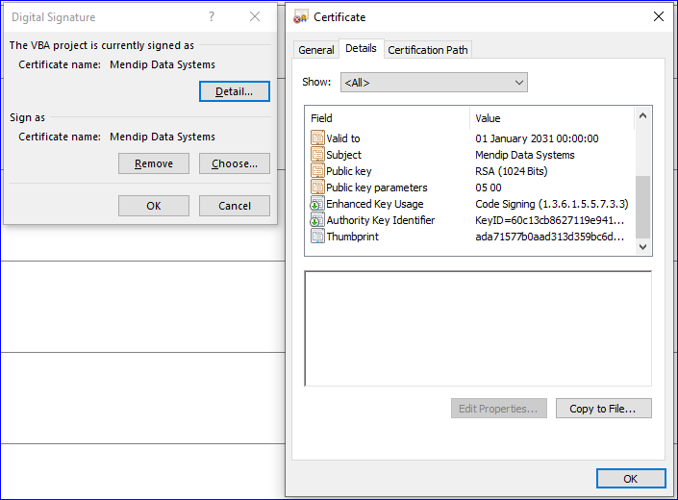Viewport: 678px width, 500px height.
Task: Click inside the empty value details box
Action: coord(478,329)
